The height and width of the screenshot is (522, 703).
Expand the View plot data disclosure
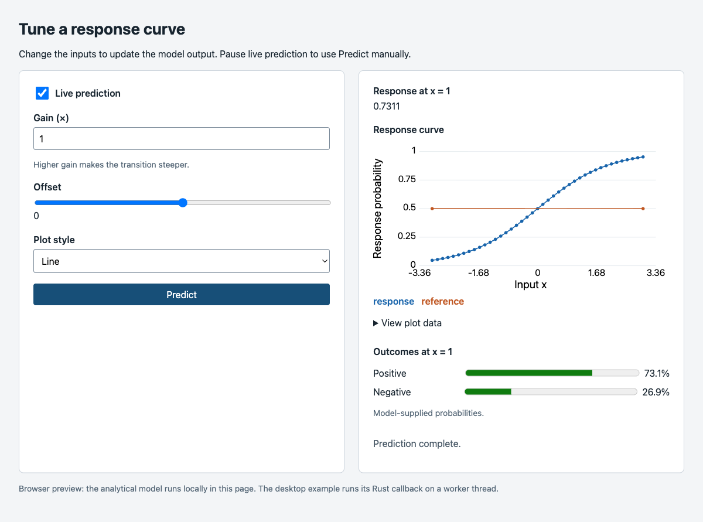click(408, 323)
